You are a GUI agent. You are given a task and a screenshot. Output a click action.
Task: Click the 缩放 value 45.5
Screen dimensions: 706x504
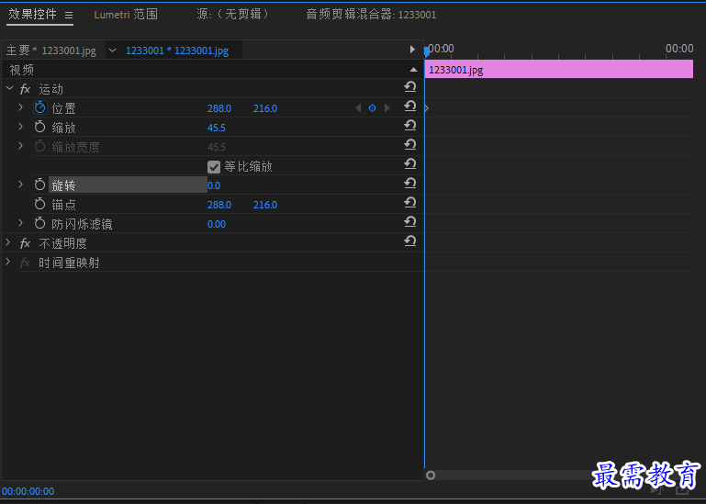point(217,128)
